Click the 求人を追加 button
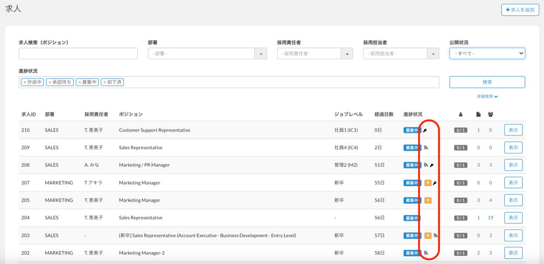 click(520, 10)
